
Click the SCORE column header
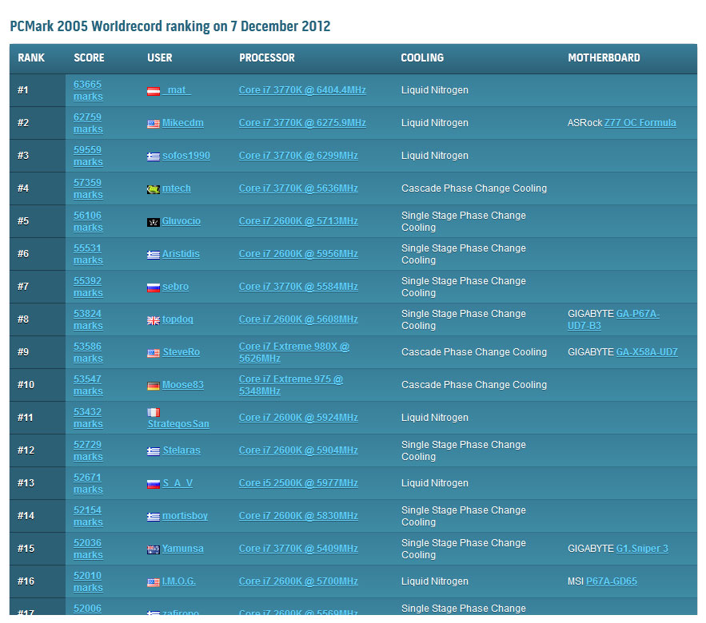click(x=89, y=58)
